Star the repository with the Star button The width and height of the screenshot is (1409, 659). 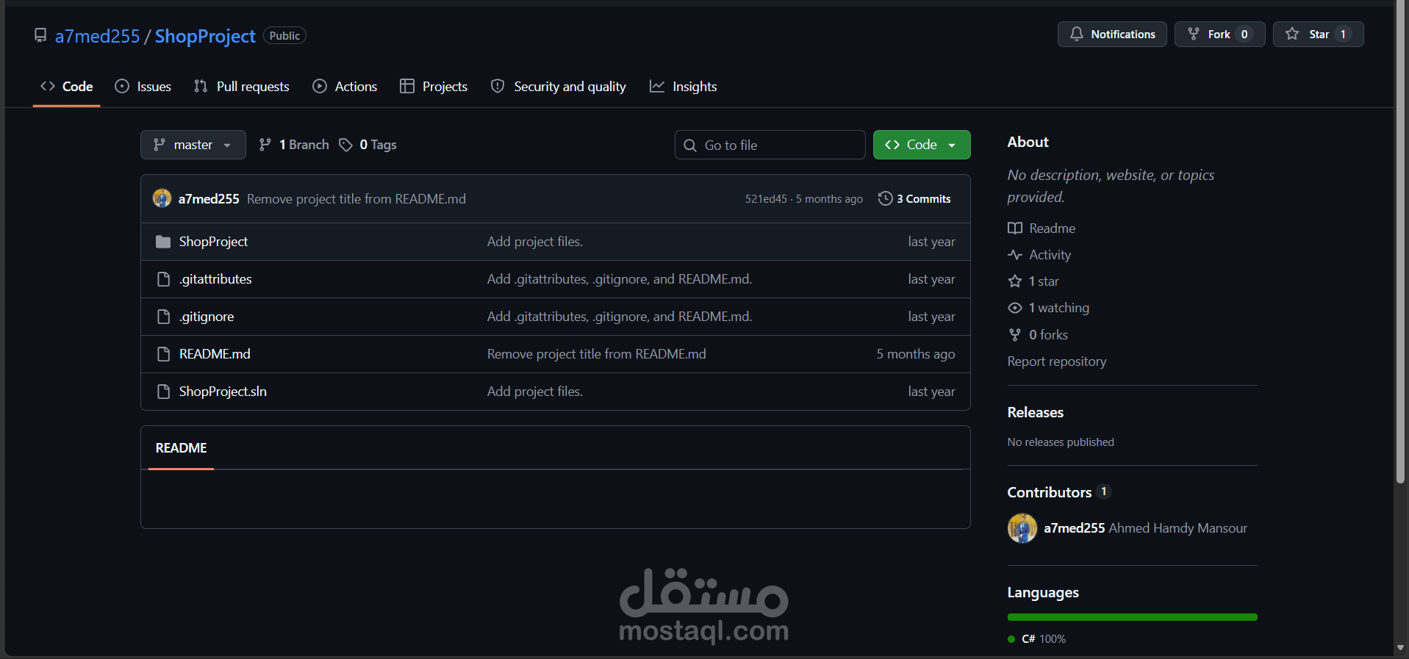(x=1319, y=34)
